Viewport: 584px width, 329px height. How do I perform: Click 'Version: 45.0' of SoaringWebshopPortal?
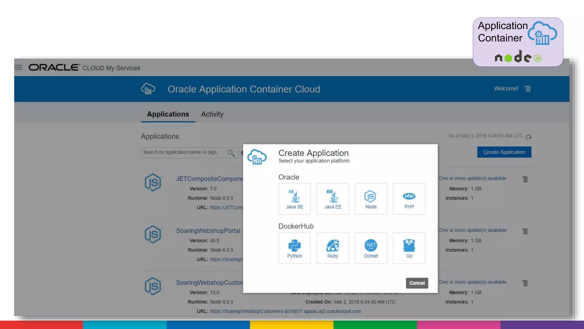pos(204,241)
